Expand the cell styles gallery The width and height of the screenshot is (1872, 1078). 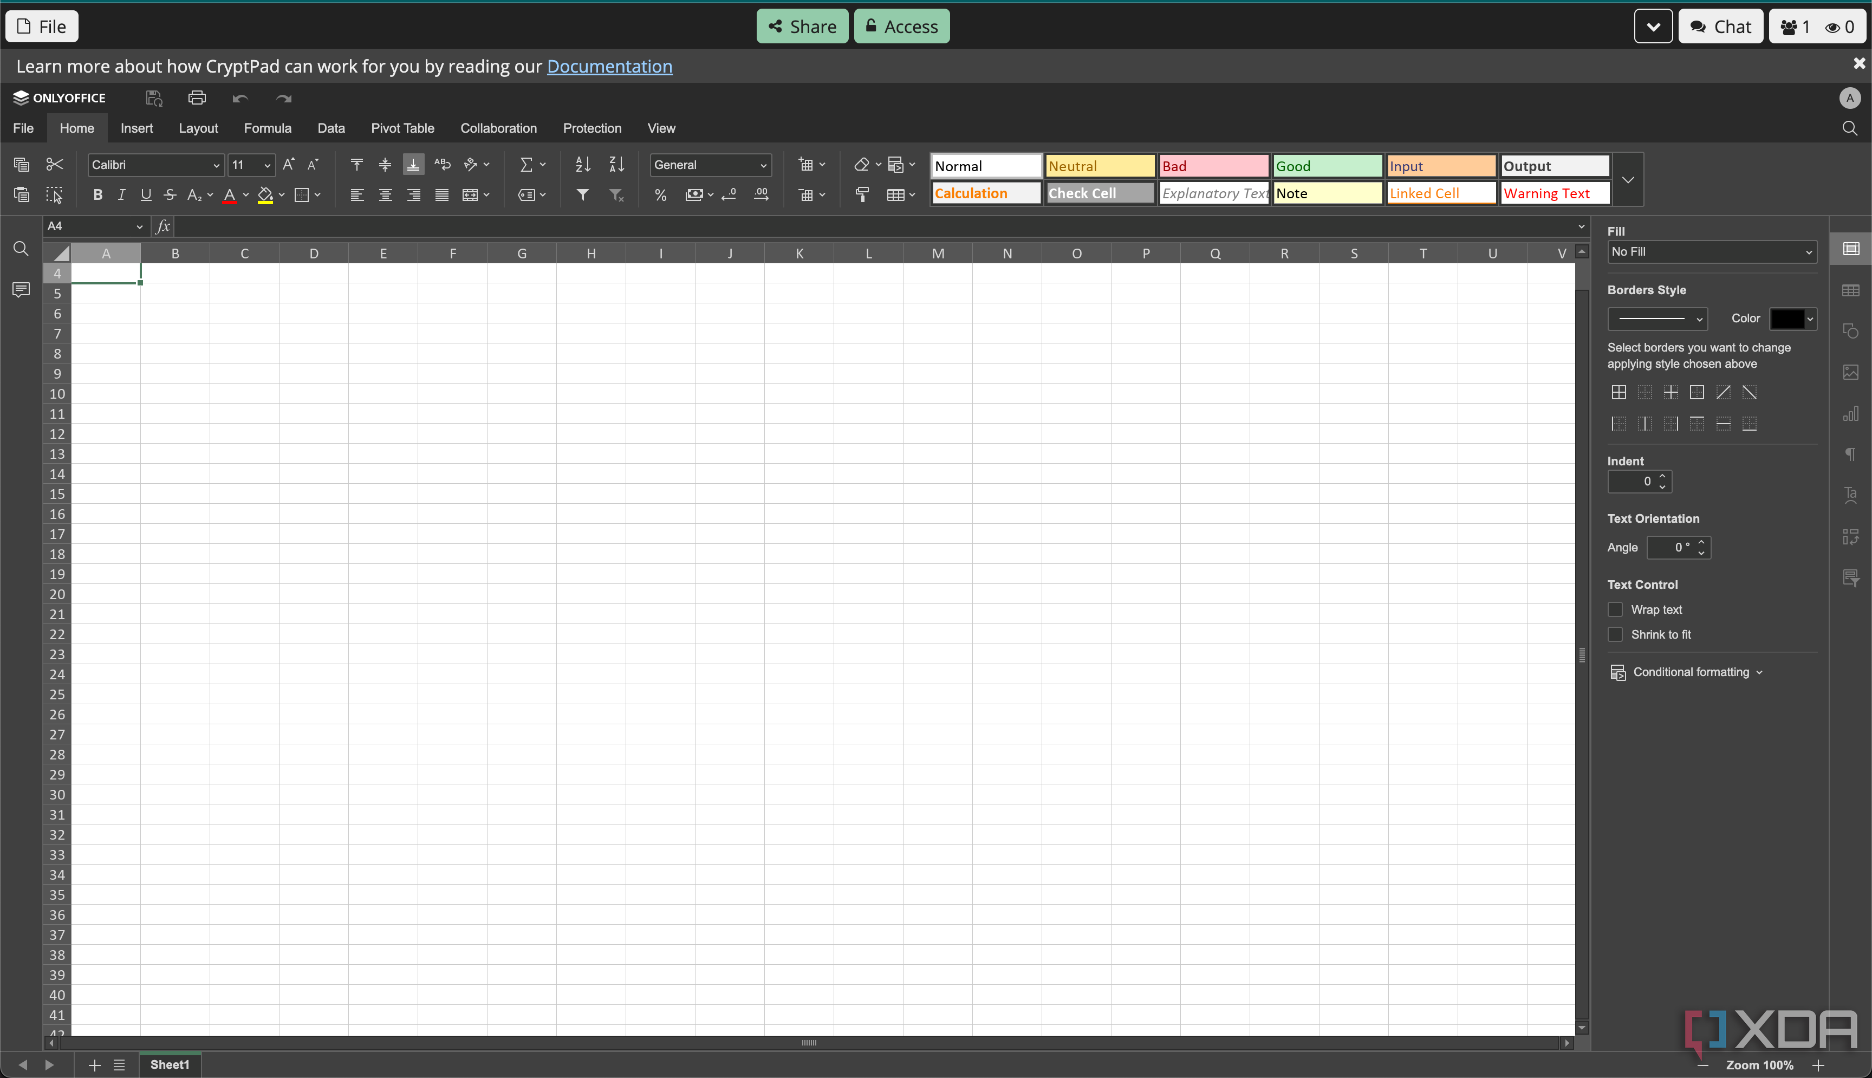point(1628,179)
